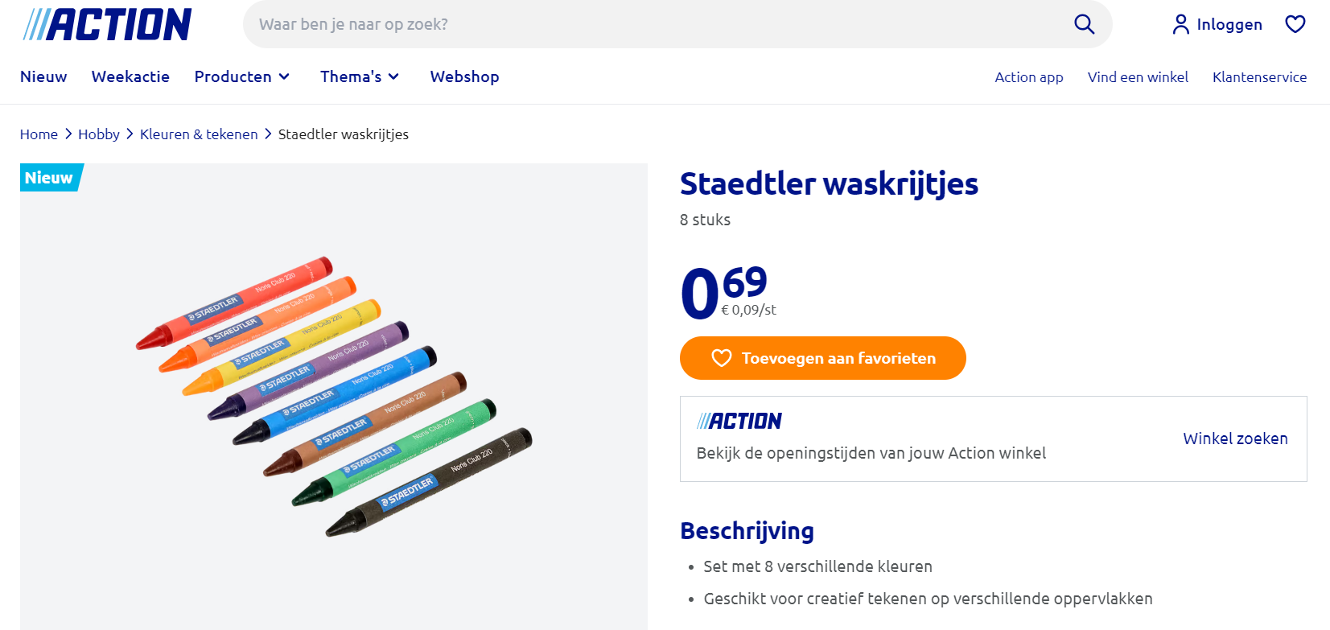Click the search magnifier icon
1330x630 pixels.
click(1084, 24)
